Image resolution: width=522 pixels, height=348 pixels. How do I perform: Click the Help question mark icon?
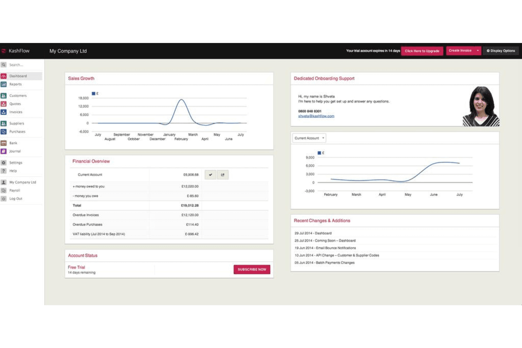point(4,171)
